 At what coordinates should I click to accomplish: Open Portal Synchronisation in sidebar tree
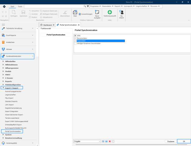pyautogui.click(x=13, y=131)
